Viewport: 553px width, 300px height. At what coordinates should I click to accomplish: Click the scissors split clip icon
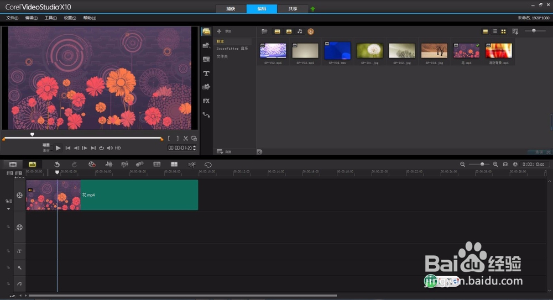point(185,139)
